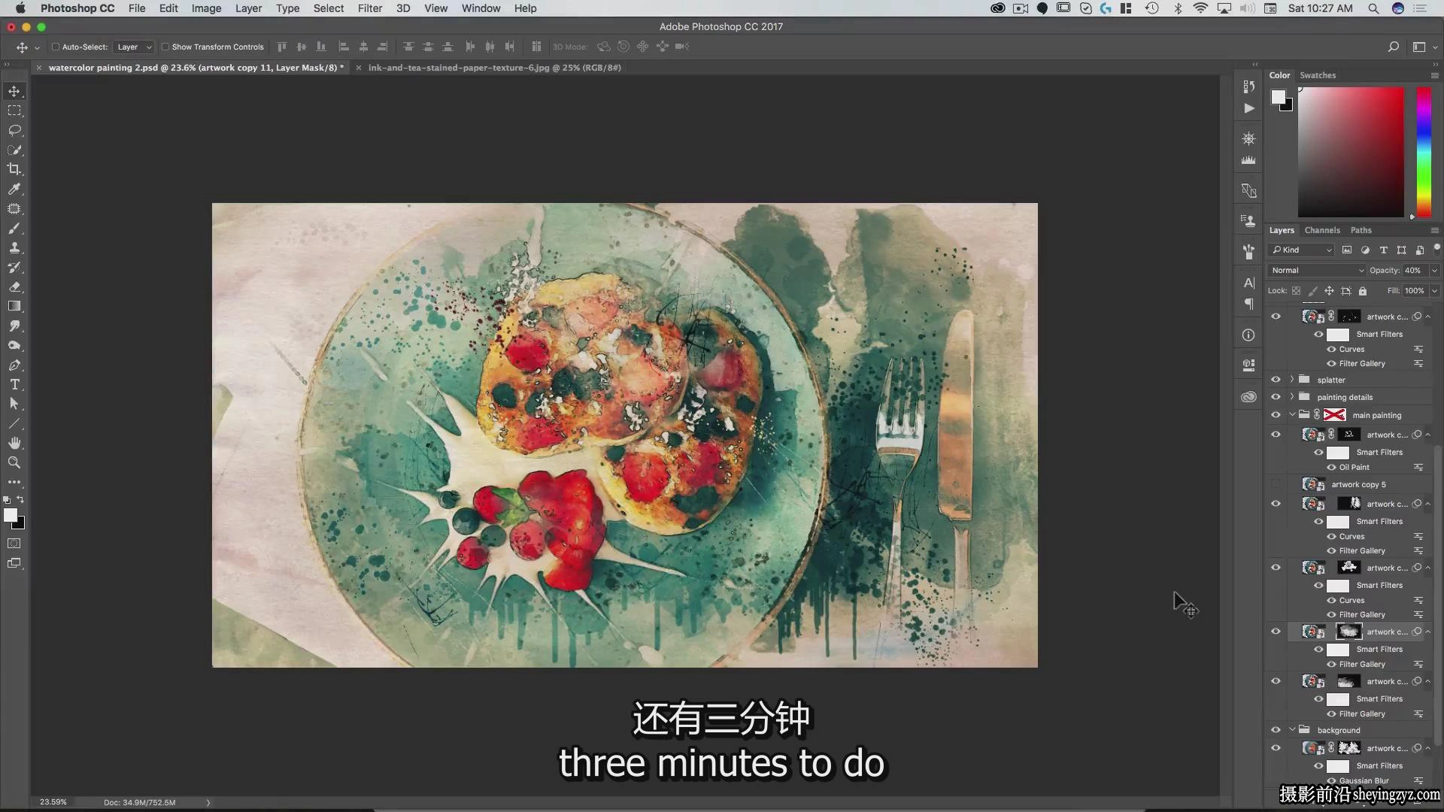Collapse the main painting group
Viewport: 1444px width, 812px height.
(x=1292, y=415)
